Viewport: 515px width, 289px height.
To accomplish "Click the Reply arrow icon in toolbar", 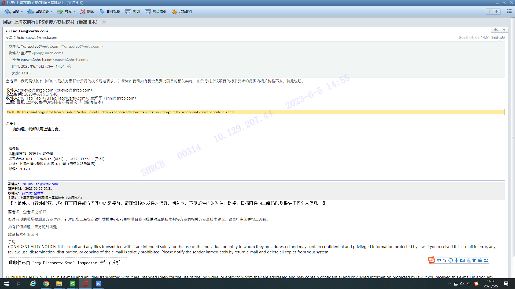I will click(x=8, y=12).
